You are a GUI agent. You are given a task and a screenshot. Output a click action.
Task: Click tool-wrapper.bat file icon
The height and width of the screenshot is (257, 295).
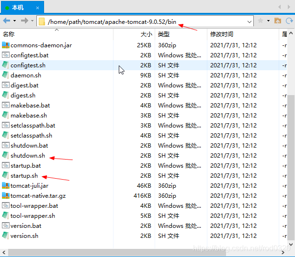coord(6,205)
